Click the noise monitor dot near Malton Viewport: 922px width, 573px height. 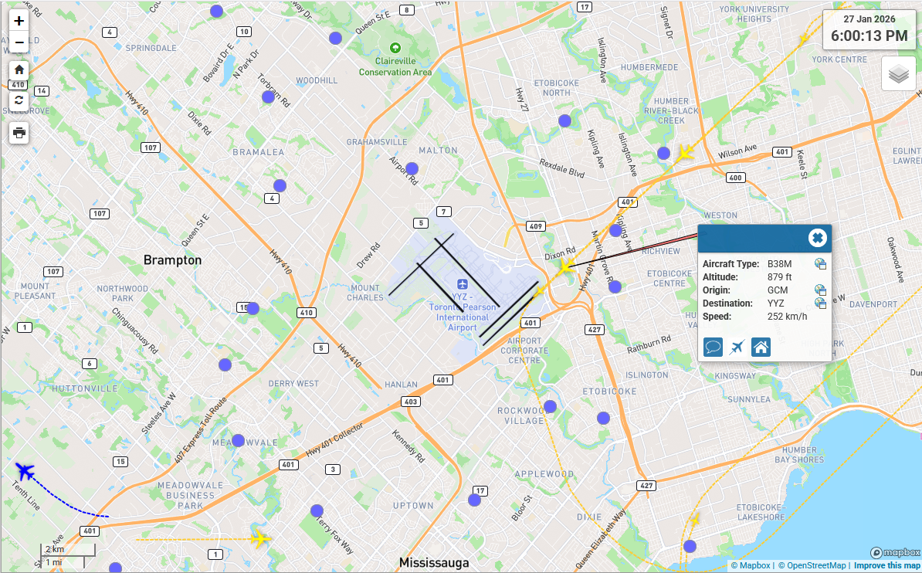[412, 168]
